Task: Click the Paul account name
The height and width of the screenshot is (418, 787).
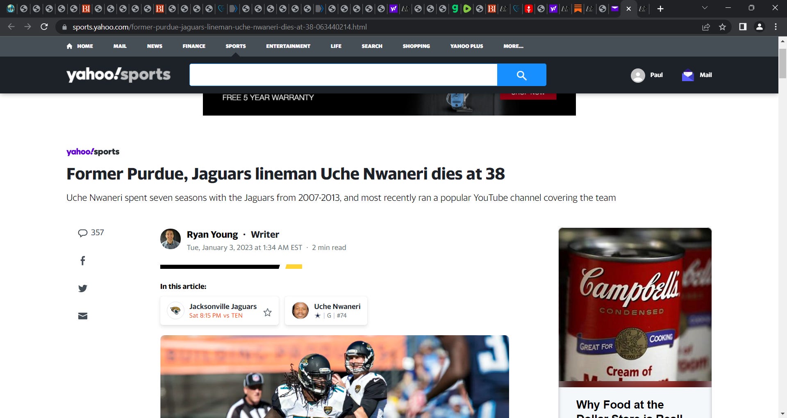Action: coord(656,75)
